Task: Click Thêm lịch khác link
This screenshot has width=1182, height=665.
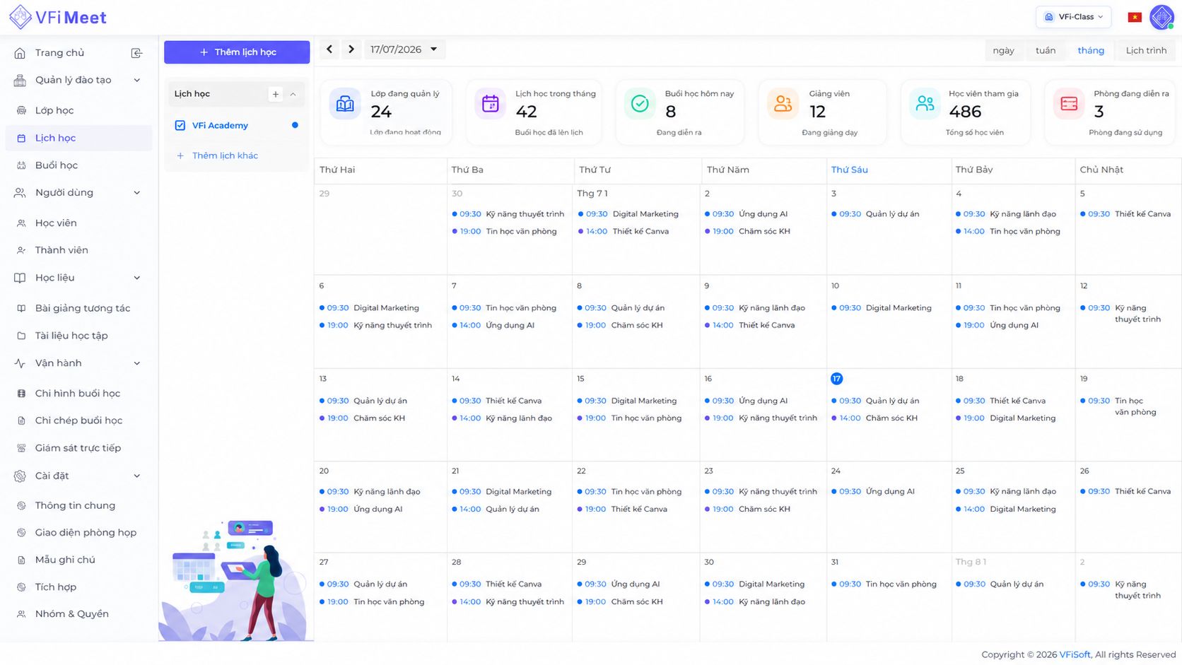Action: 225,155
